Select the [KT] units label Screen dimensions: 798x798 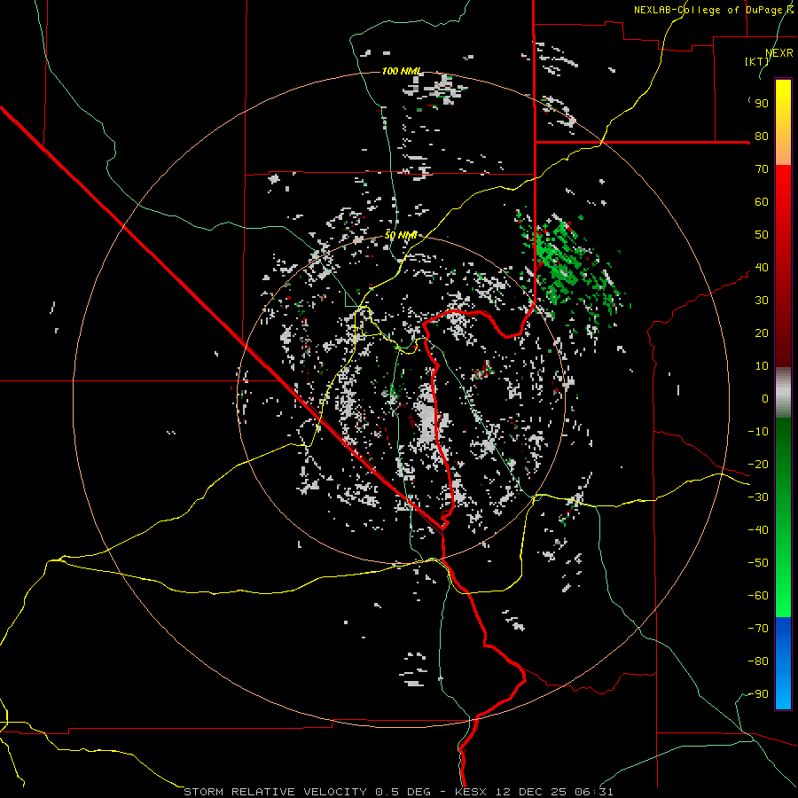pyautogui.click(x=756, y=61)
